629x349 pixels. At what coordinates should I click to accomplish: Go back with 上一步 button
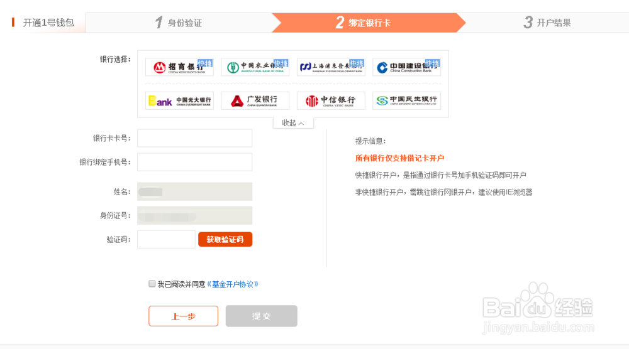click(x=183, y=316)
